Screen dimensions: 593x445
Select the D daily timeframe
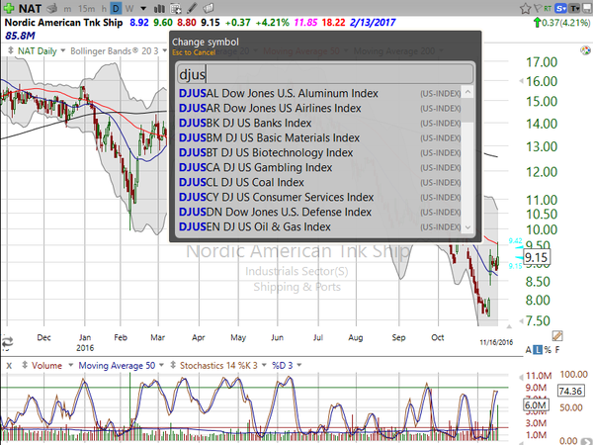(x=116, y=8)
